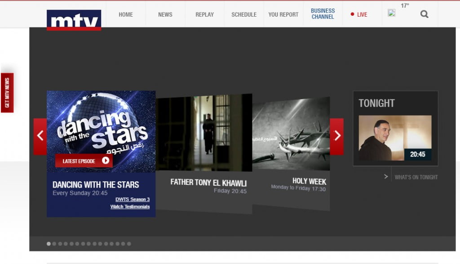Navigate to the News section

(165, 14)
